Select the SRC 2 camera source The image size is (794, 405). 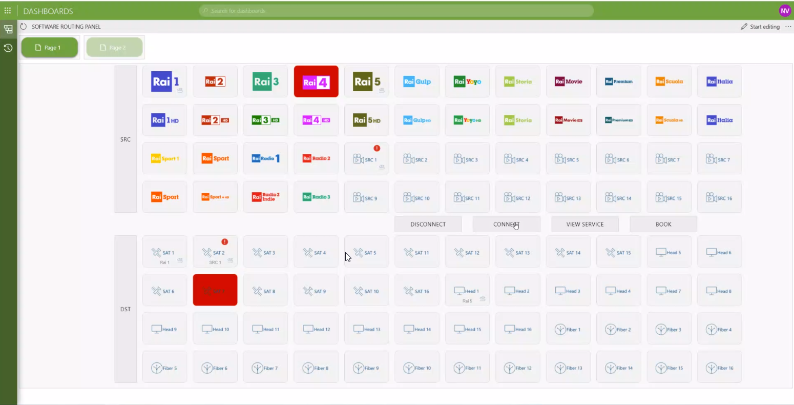pyautogui.click(x=417, y=158)
